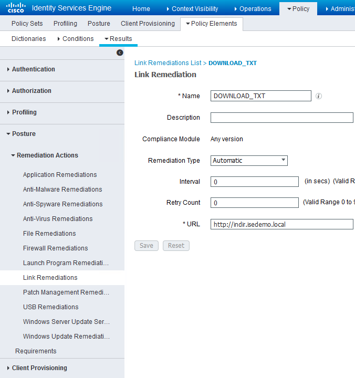This screenshot has width=355, height=378.
Task: Select the Dictionaries tab
Action: coord(29,38)
